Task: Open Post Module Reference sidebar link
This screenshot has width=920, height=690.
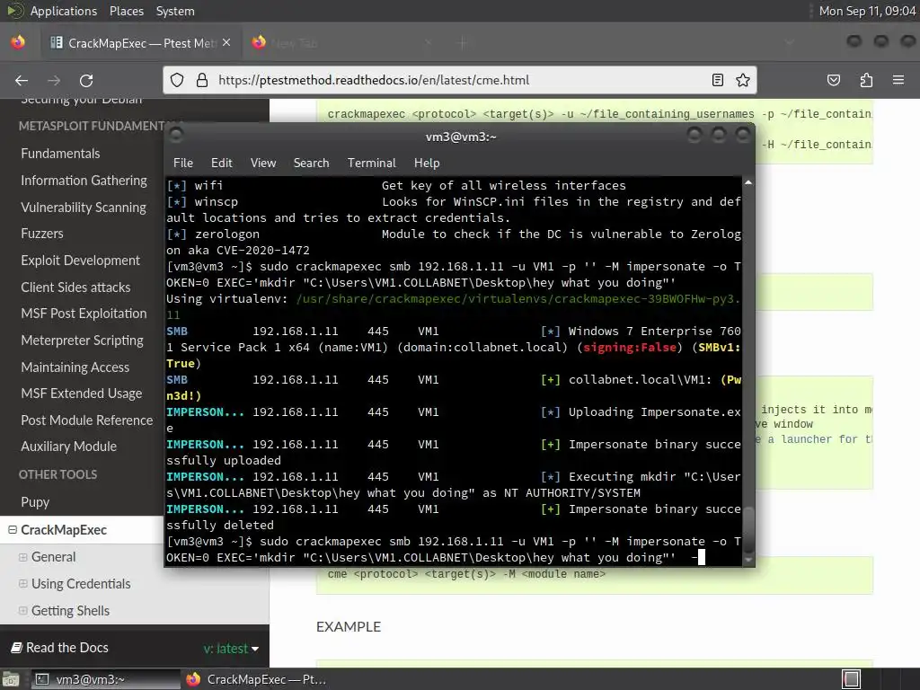Action: [87, 420]
